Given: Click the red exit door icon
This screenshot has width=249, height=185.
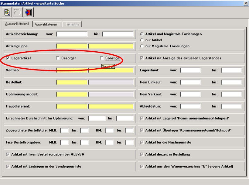Looking at the screenshot, I should tap(29, 12).
